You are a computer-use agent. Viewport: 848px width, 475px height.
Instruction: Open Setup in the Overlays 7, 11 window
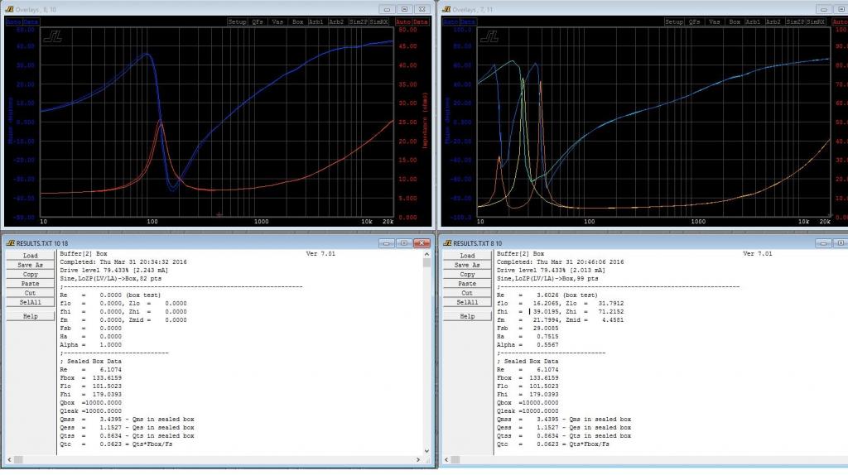pos(674,22)
